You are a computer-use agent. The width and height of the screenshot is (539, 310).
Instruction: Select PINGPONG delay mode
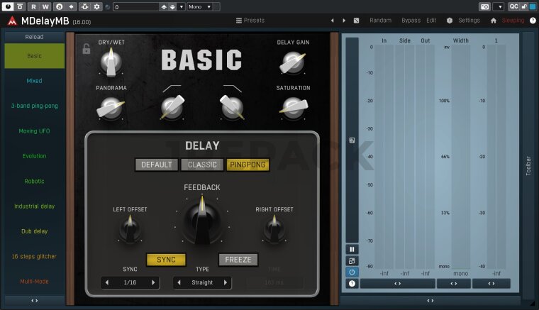tap(248, 165)
